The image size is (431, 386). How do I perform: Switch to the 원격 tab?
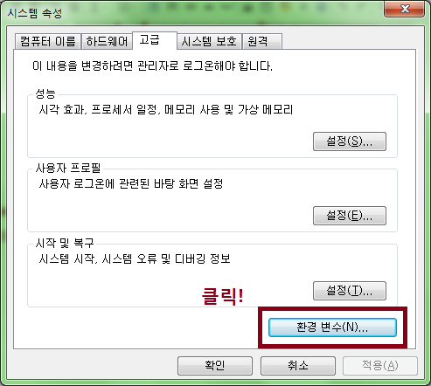[x=262, y=41]
